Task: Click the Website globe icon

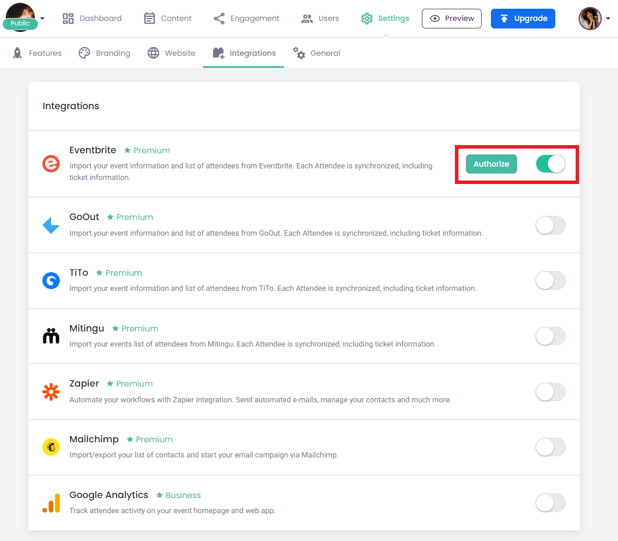Action: [x=153, y=53]
